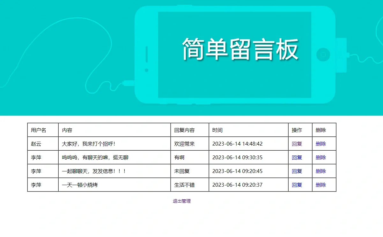The height and width of the screenshot is (237, 383).
Task: Delete the '一起聊聊天，发发信息' message
Action: [x=320, y=171]
